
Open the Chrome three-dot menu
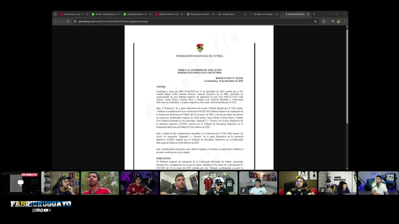344,21
